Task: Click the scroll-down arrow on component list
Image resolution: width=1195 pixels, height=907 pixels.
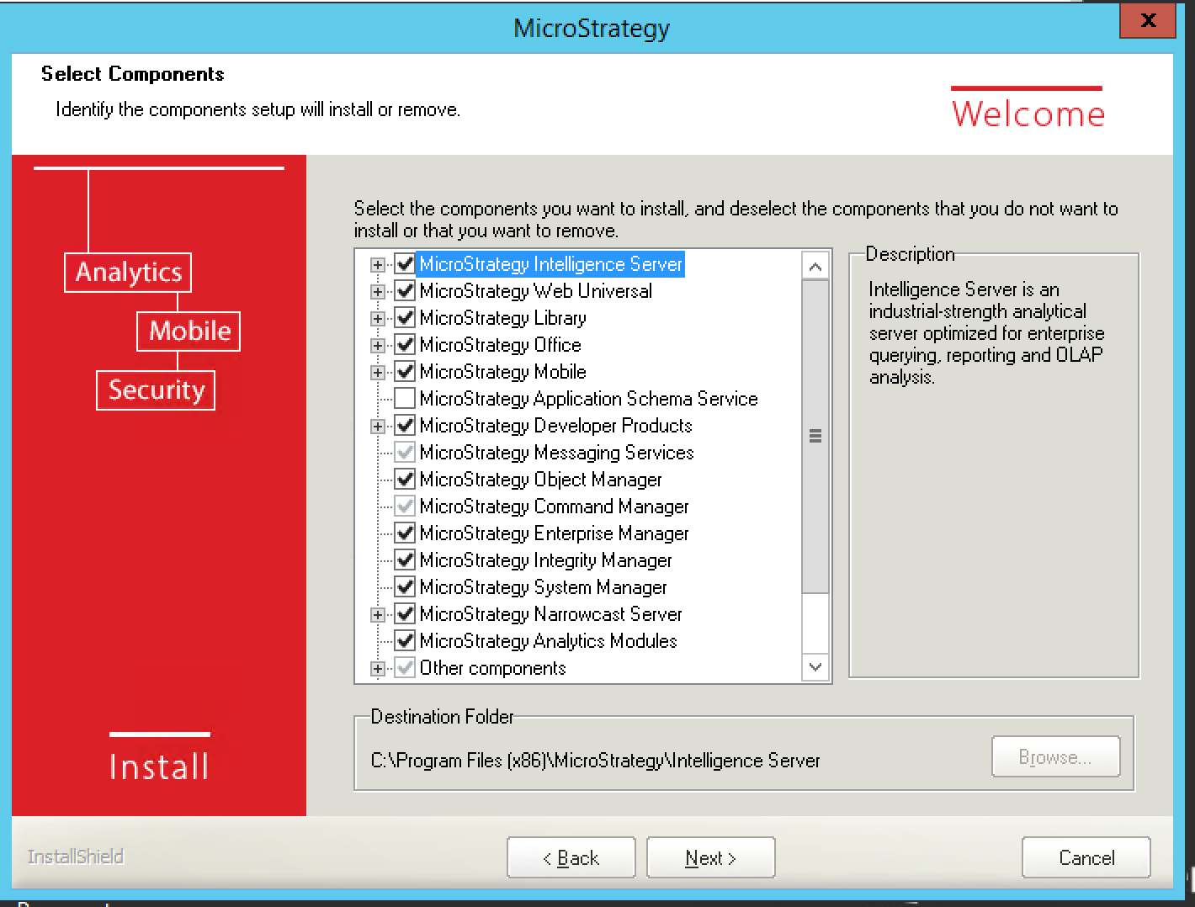Action: click(x=815, y=666)
